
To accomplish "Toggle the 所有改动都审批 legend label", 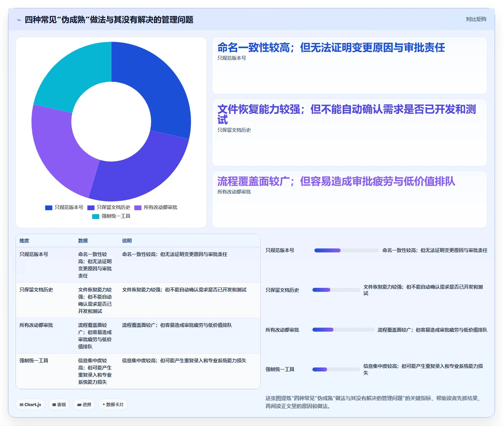I will [160, 207].
